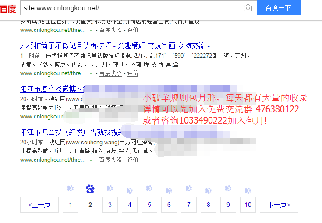
Task: Click 评价 under the last result
Action: click(x=133, y=160)
